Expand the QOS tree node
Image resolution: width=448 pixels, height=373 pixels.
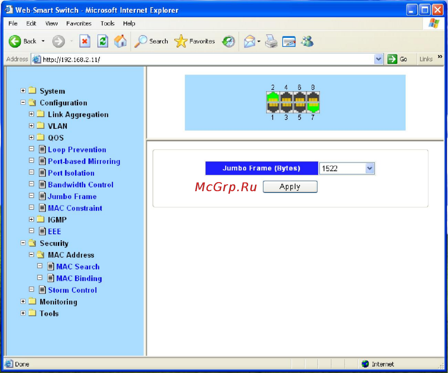[x=31, y=137]
